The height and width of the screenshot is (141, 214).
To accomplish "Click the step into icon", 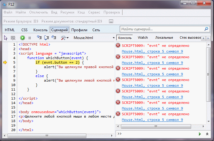I will (39, 38).
